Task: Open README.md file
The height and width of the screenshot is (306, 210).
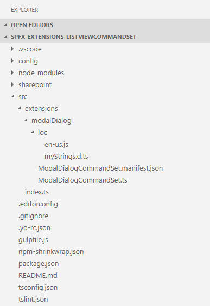Action: 38,275
